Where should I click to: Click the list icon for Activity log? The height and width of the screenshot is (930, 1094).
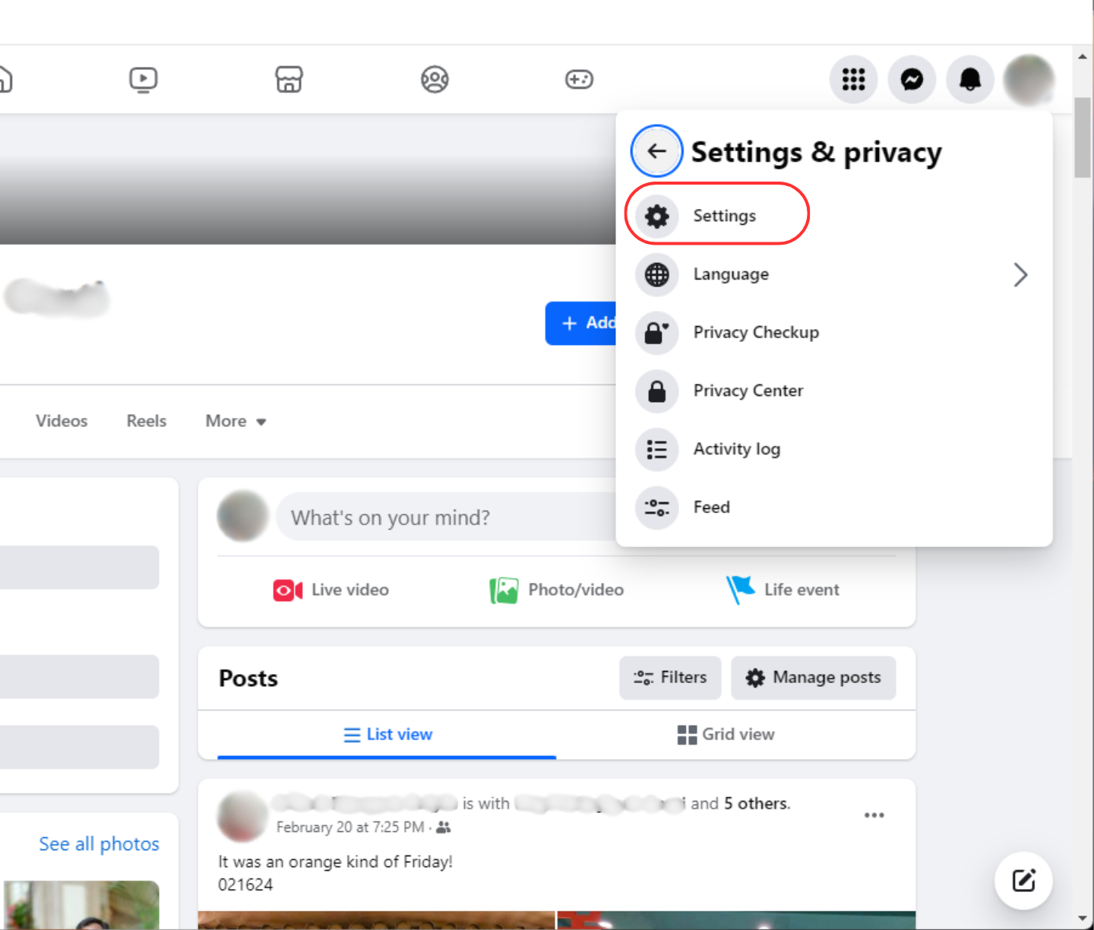pos(656,449)
